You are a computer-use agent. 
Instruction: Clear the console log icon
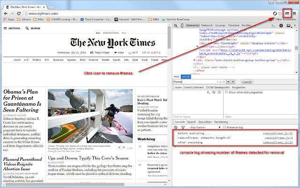pos(176,127)
